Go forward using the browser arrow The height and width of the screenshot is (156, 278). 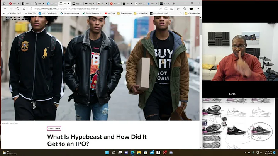point(11,8)
